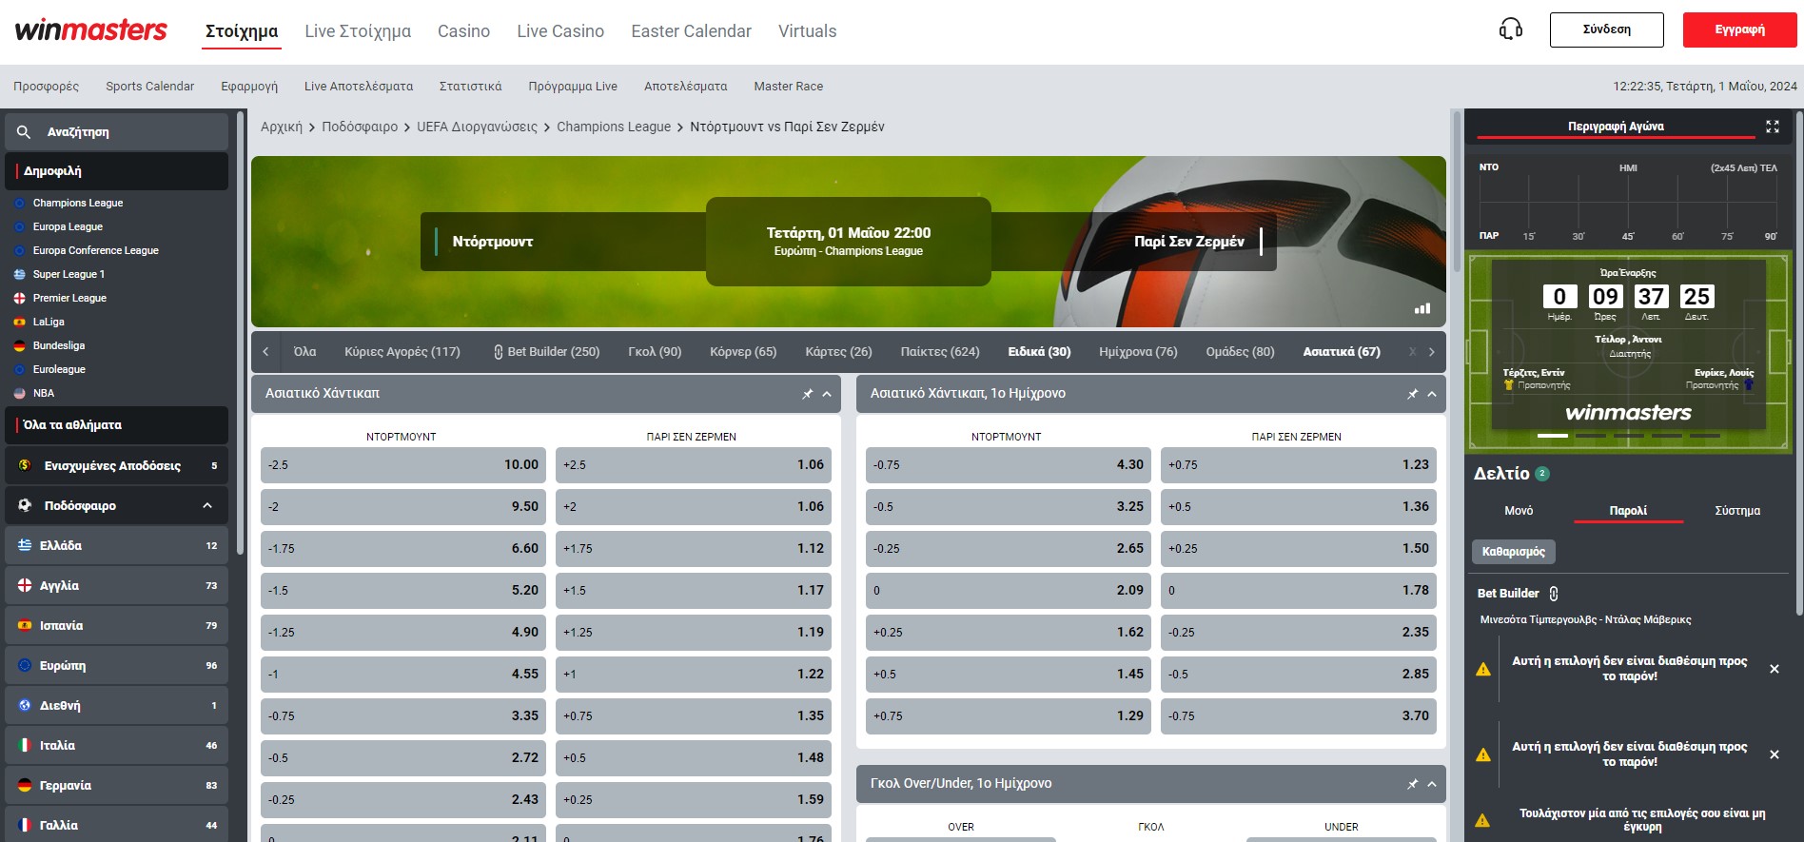Click the second carousel indicator in match widget

(1590, 436)
